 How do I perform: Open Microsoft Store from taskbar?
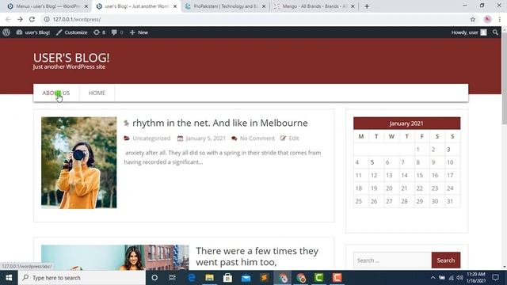click(x=227, y=278)
